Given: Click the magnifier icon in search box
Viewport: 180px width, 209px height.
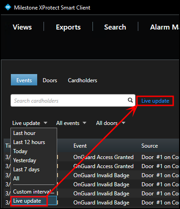Looking at the screenshot, I should tap(130, 100).
